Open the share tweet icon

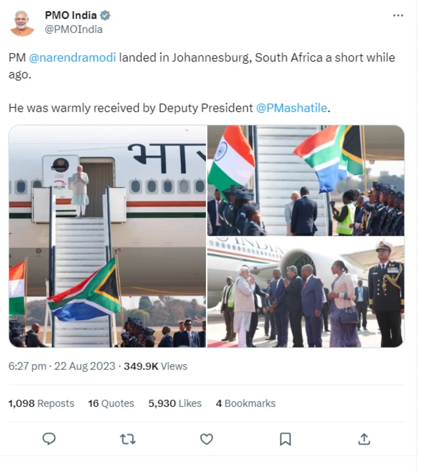pyautogui.click(x=364, y=438)
